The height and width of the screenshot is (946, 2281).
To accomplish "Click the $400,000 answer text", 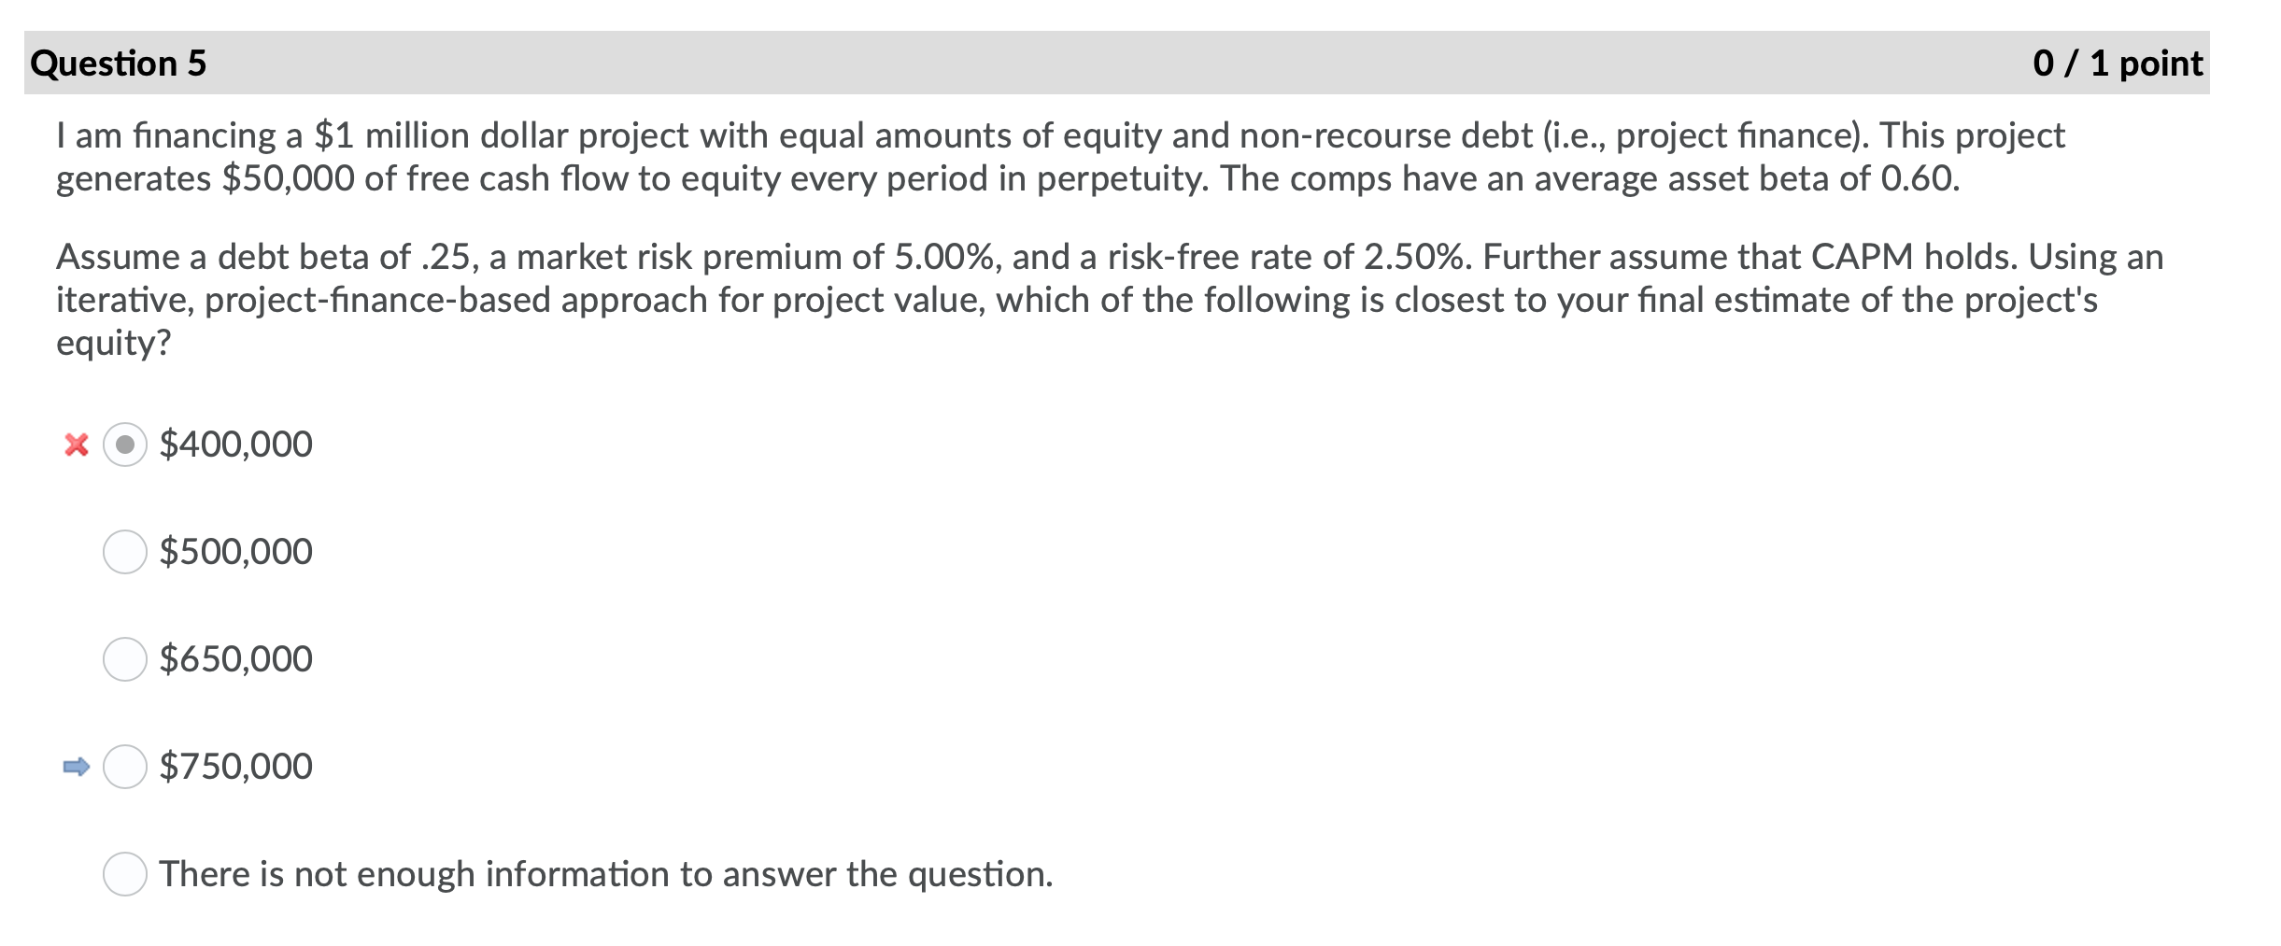I will click(x=235, y=445).
